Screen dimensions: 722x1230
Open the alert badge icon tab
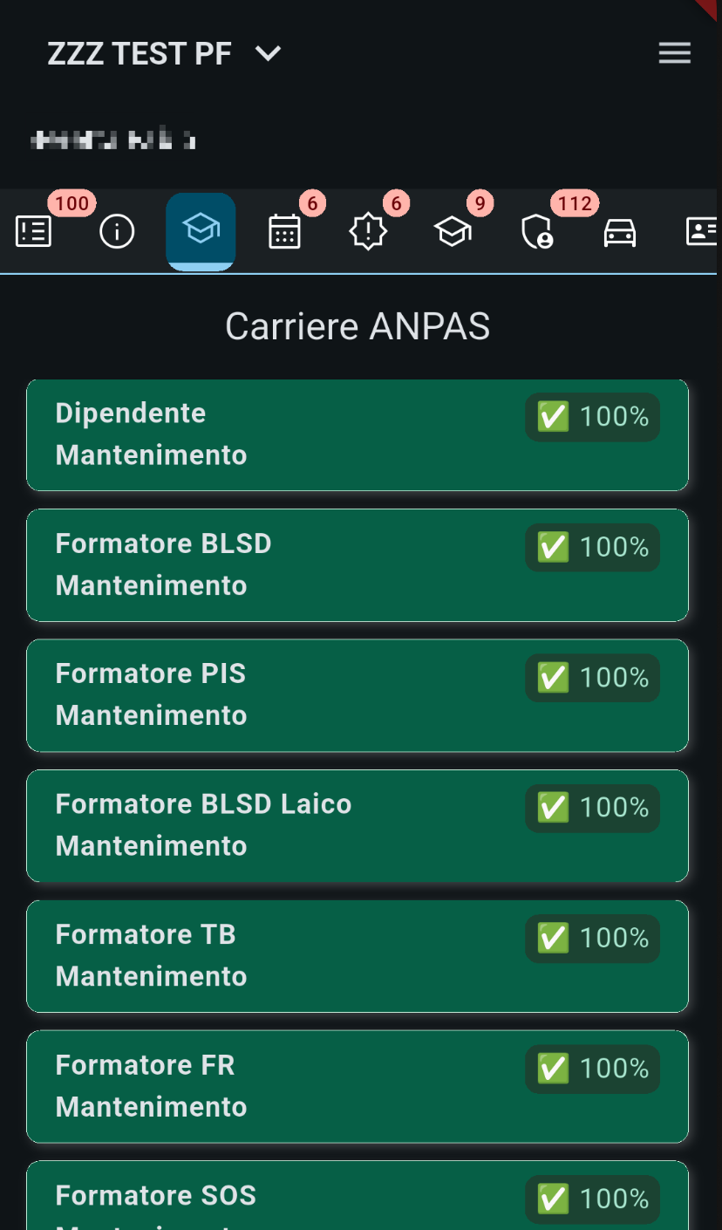click(x=368, y=232)
